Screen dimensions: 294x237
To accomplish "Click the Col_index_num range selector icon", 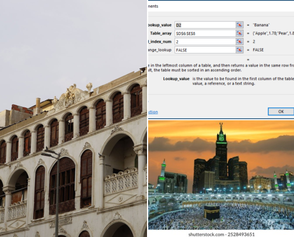I will pyautogui.click(x=239, y=41).
